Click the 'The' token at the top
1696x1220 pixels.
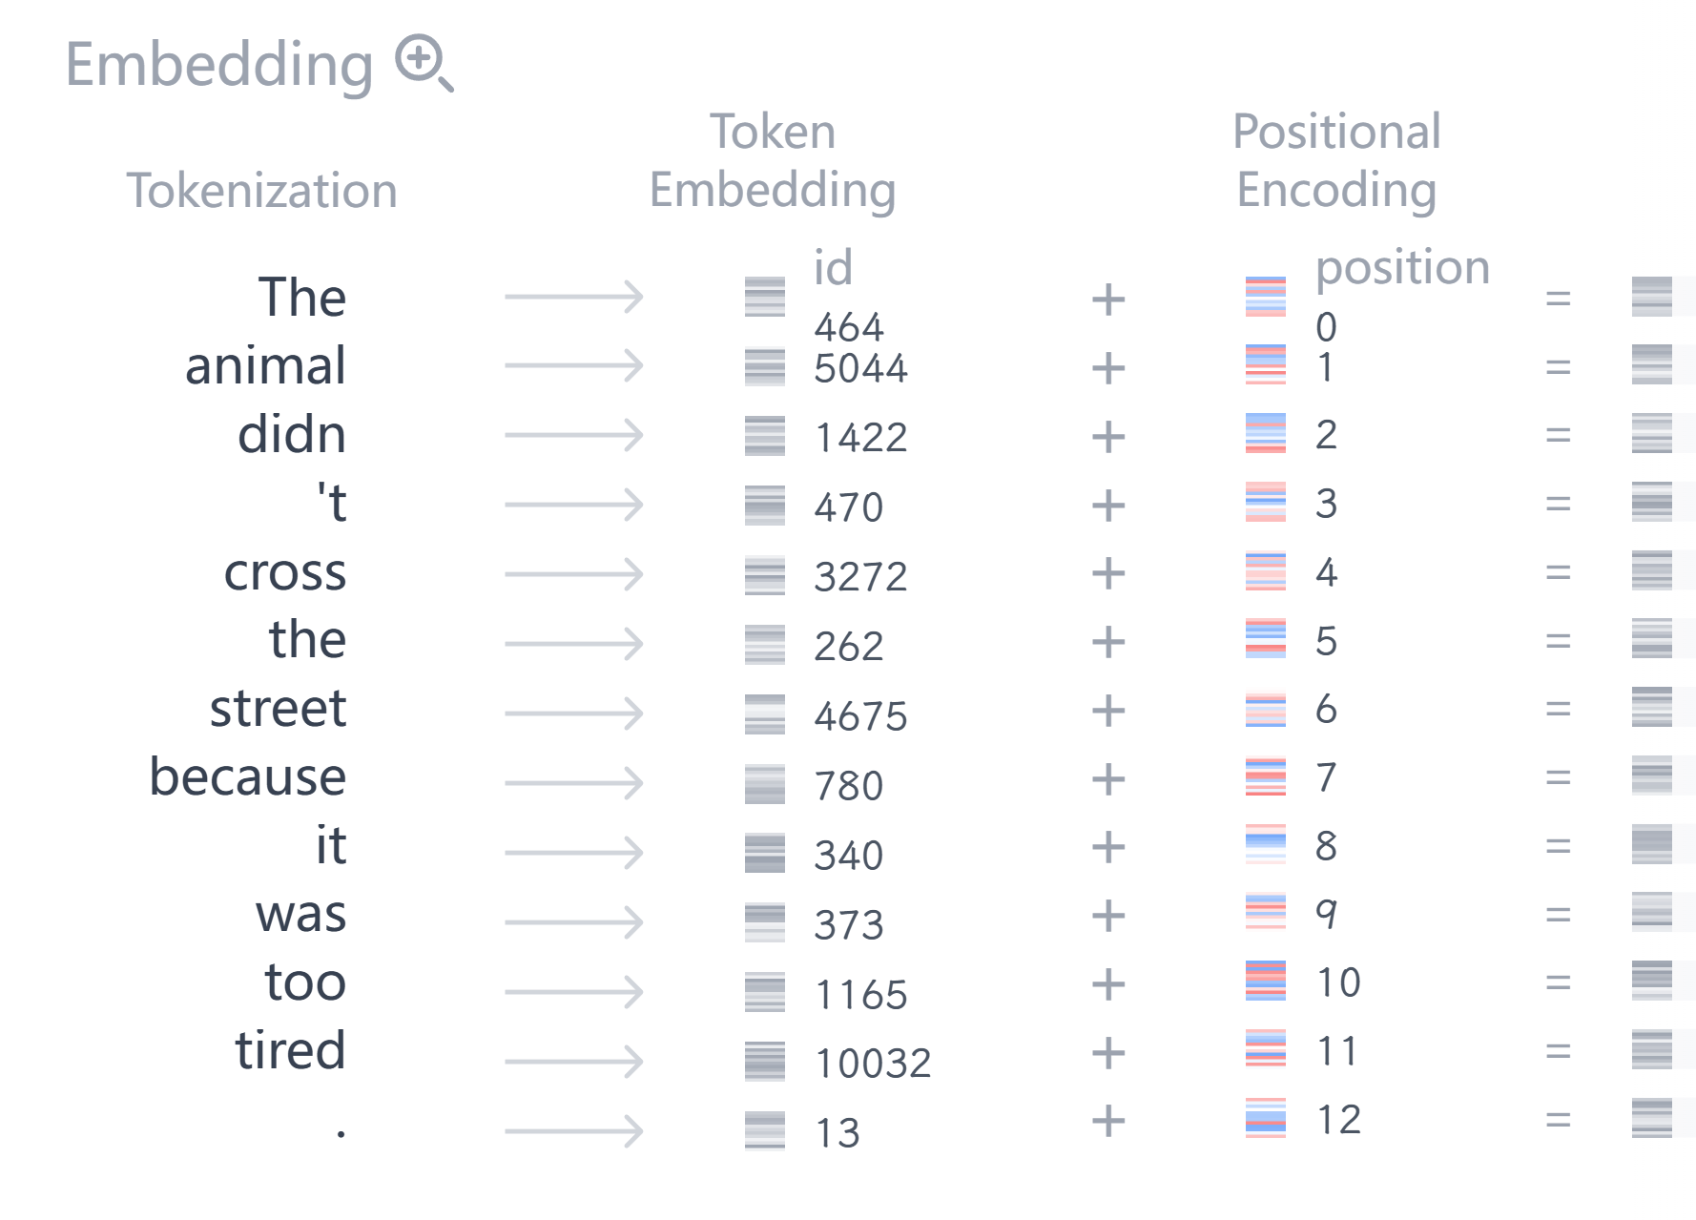click(x=301, y=297)
